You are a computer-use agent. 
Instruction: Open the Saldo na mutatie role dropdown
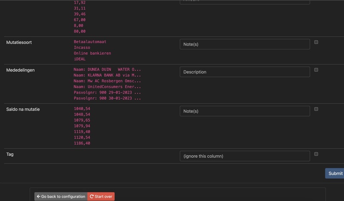245,111
